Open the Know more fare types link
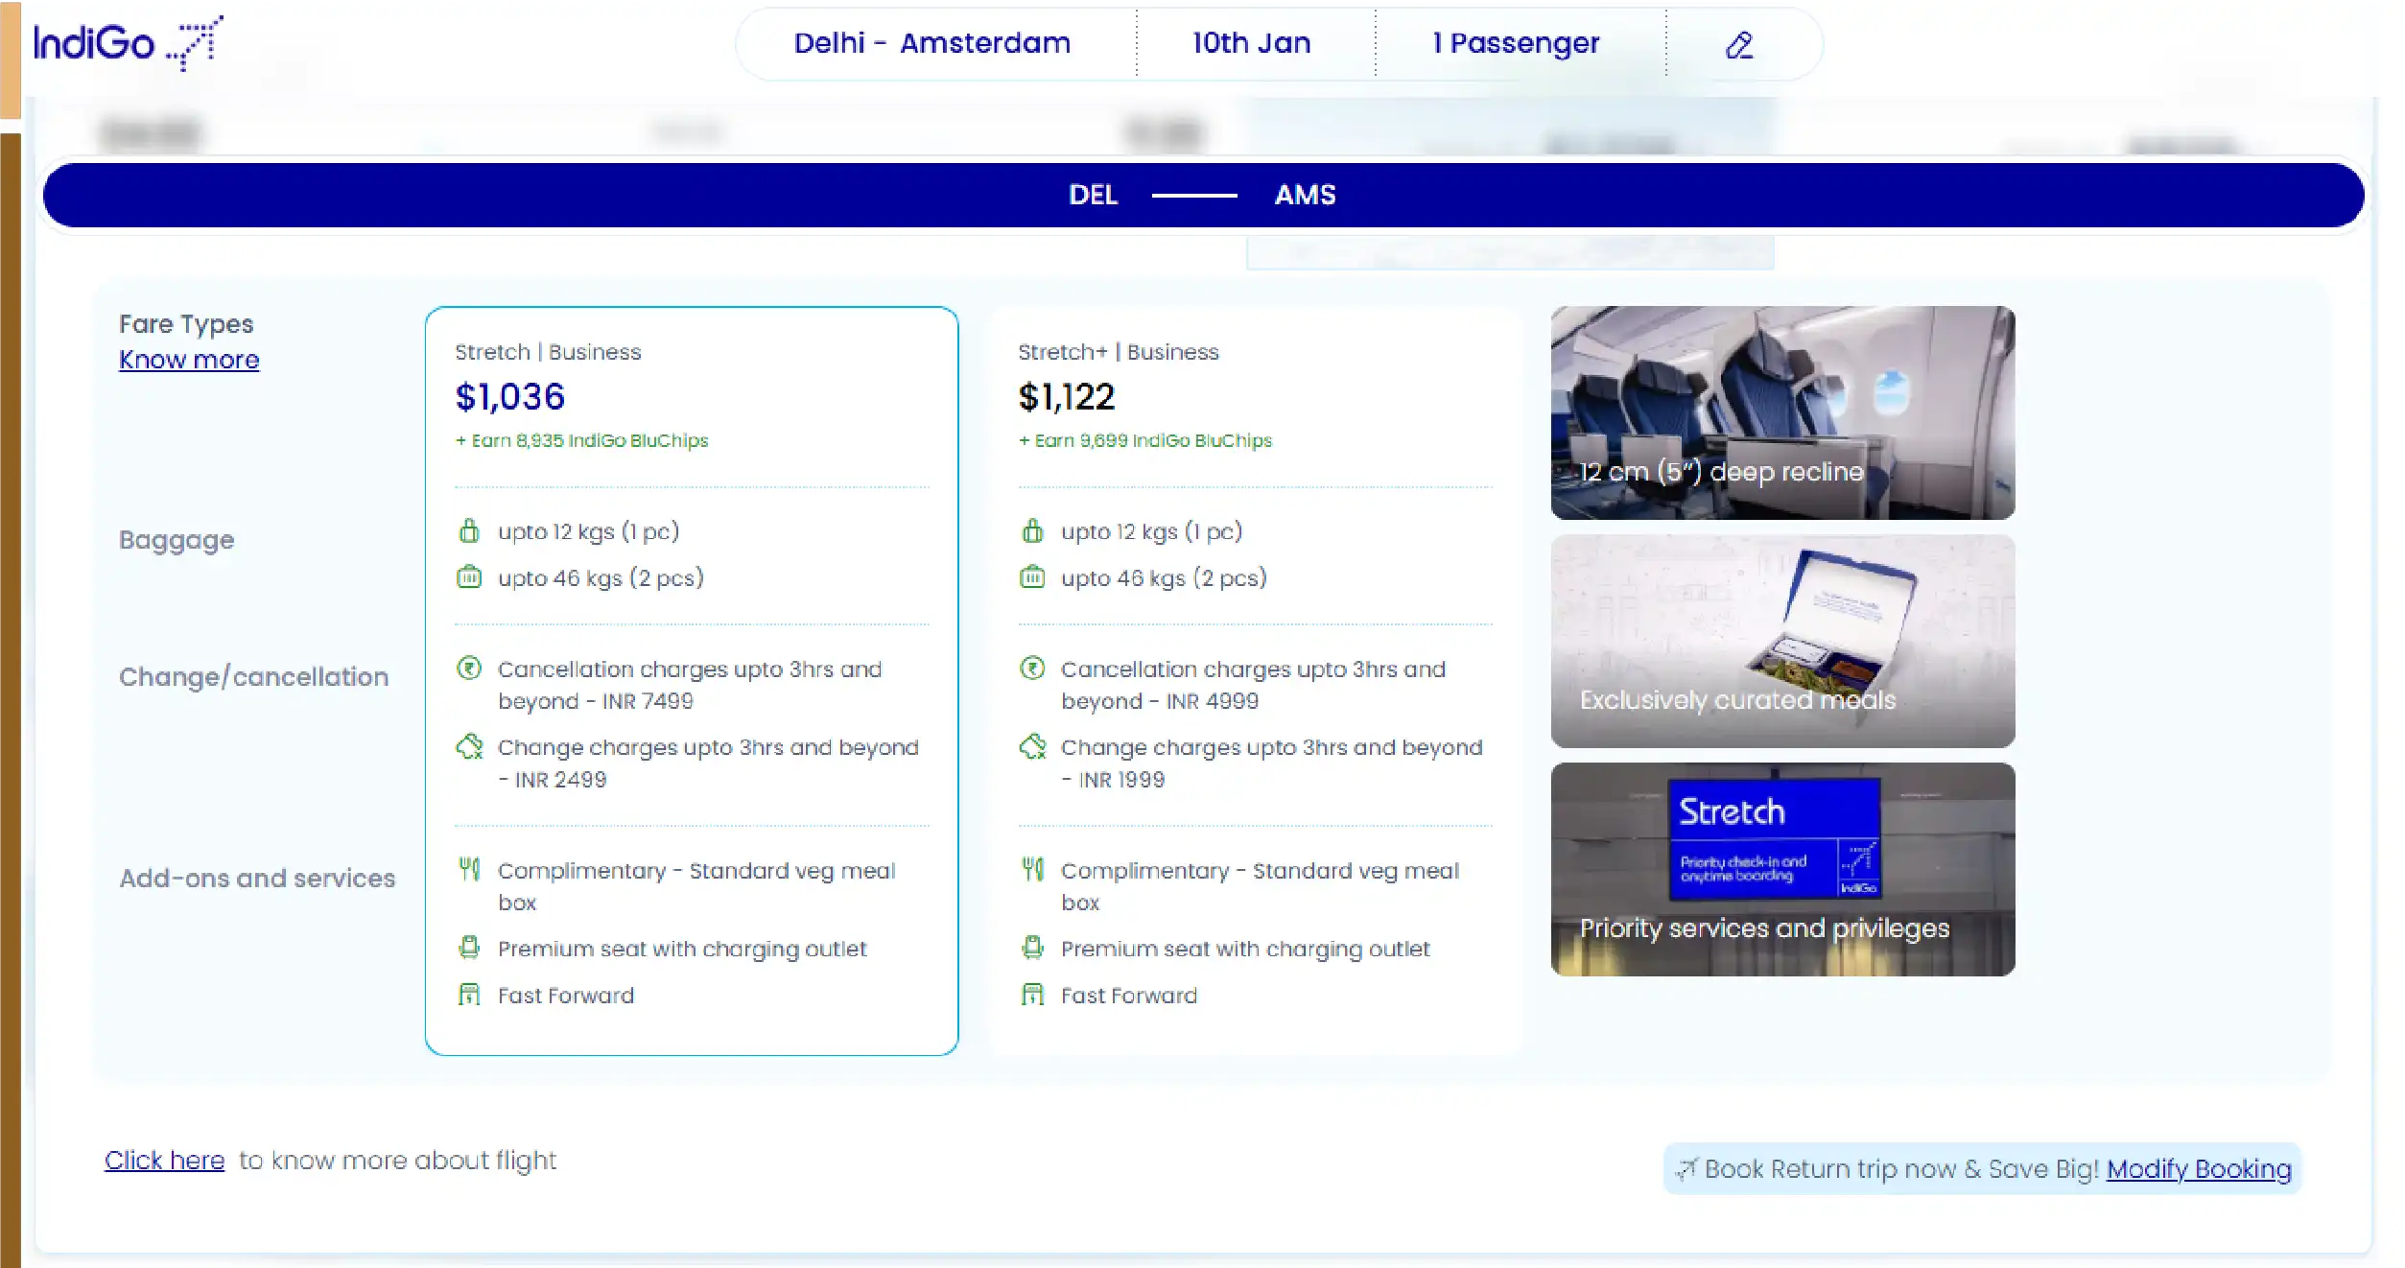The height and width of the screenshot is (1268, 2405). 189,360
